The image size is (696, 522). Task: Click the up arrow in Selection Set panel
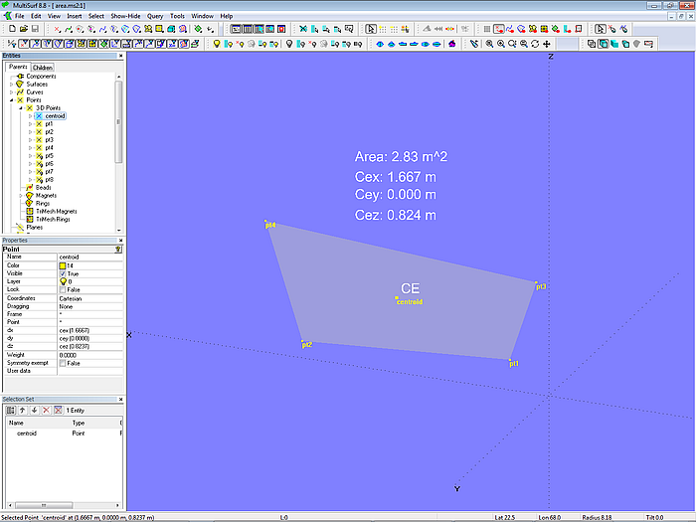coord(22,410)
